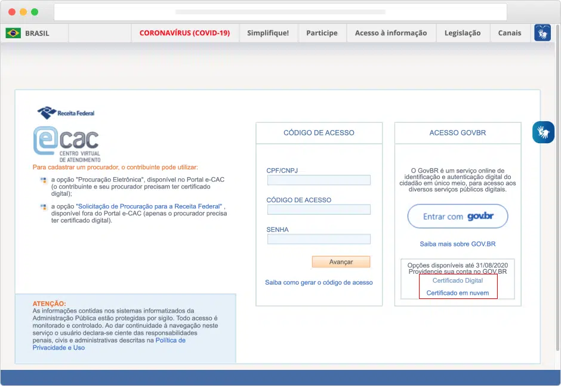Open Política de Privacidade e Uso link
Screen dimensions: 561x386
[x=109, y=344]
